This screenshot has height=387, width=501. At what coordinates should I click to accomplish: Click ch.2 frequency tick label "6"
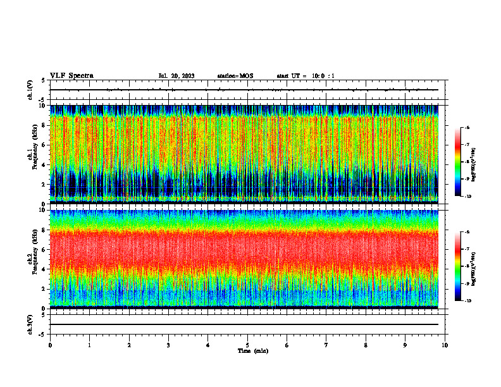click(x=44, y=250)
